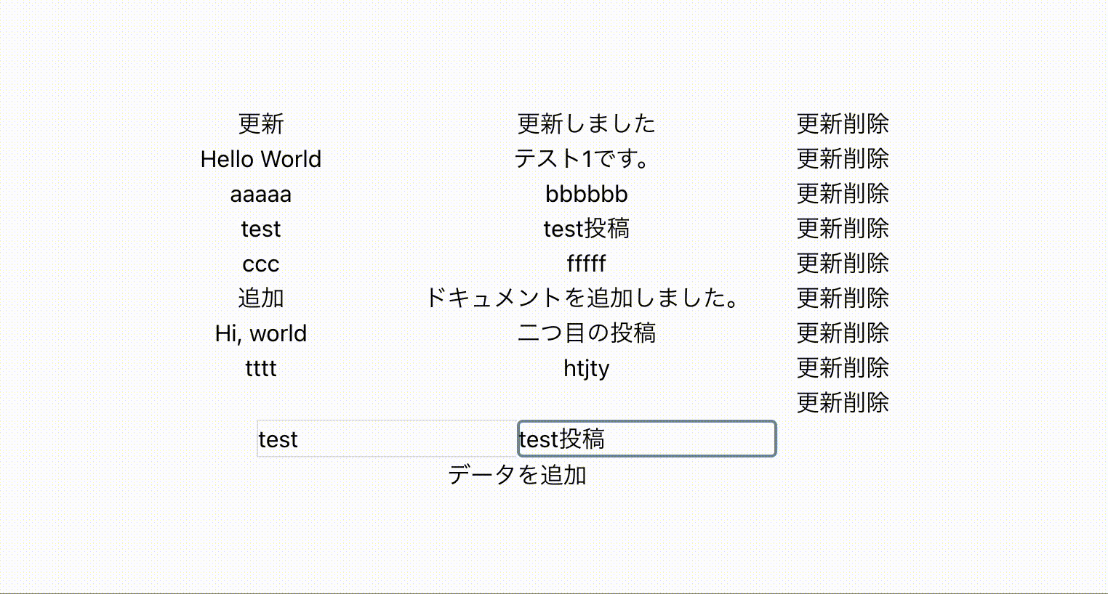This screenshot has height=594, width=1108.
Task: Click 削除 for the Hello World row
Action: coord(866,158)
